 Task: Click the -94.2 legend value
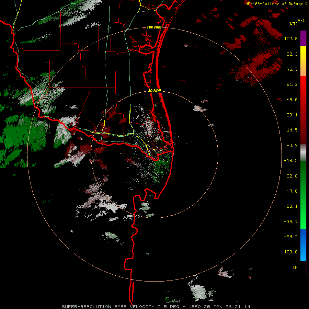pos(291,237)
